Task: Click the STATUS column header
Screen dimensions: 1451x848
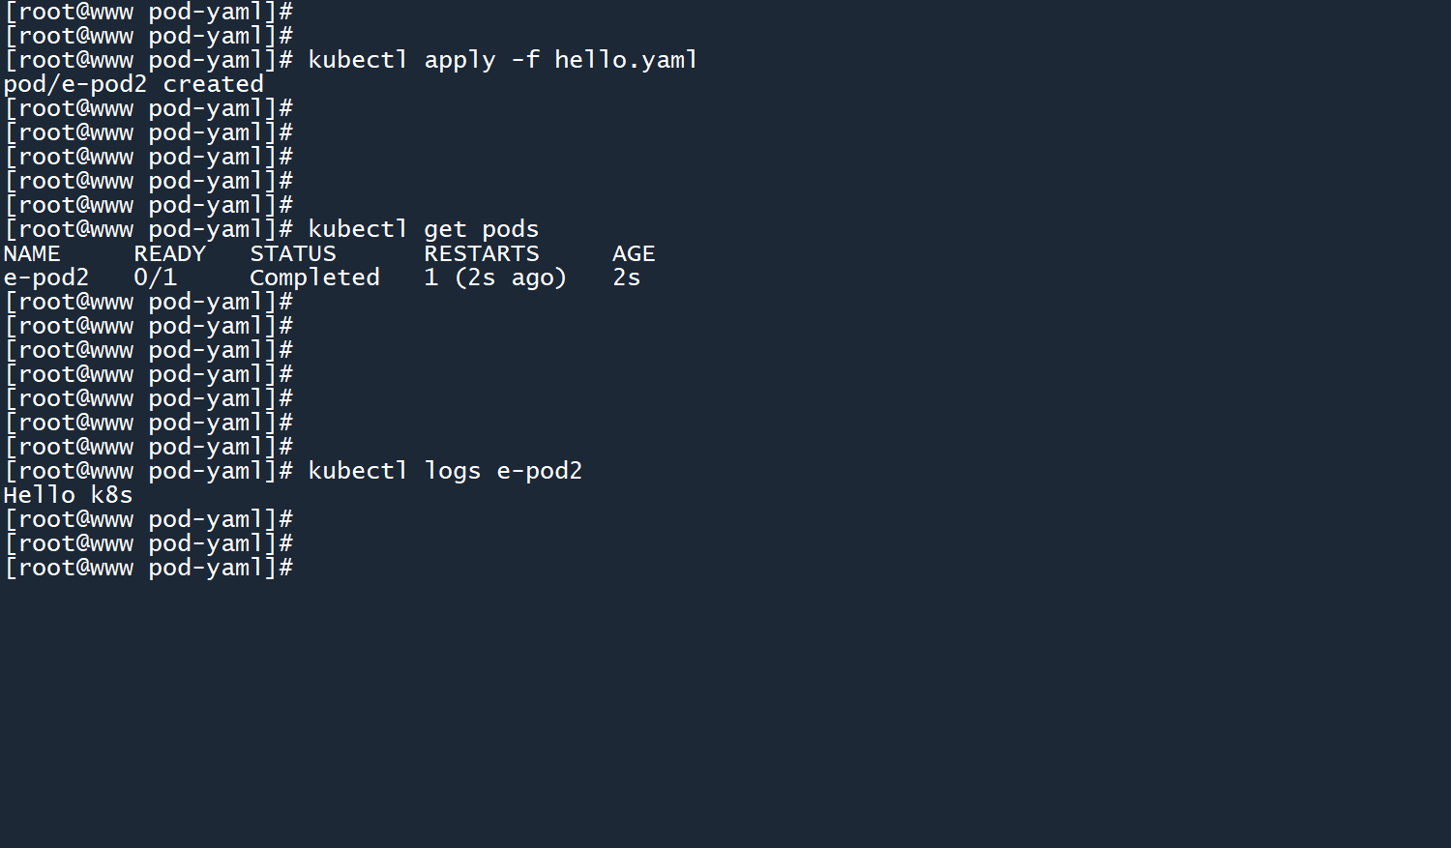Action: coord(293,253)
